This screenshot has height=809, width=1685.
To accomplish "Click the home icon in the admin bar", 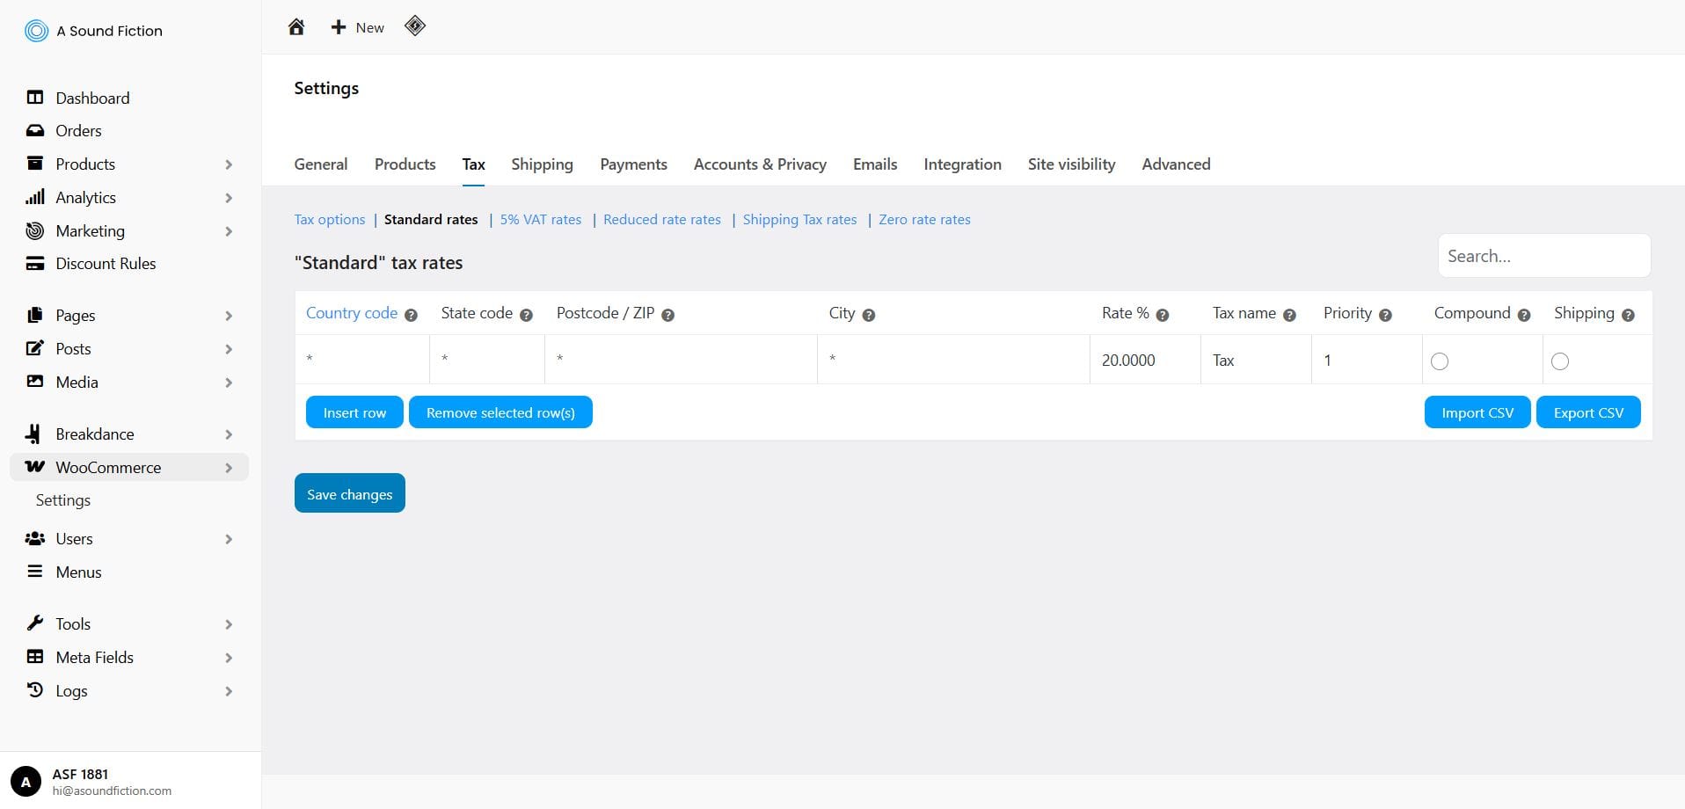I will tap(296, 26).
